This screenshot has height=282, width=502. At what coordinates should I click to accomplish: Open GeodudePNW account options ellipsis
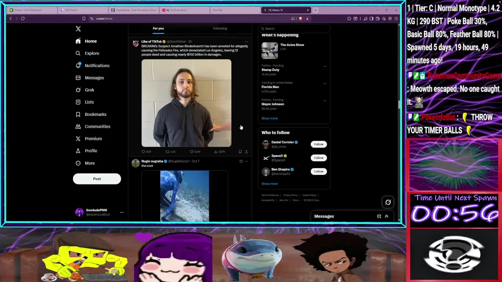pyautogui.click(x=122, y=212)
